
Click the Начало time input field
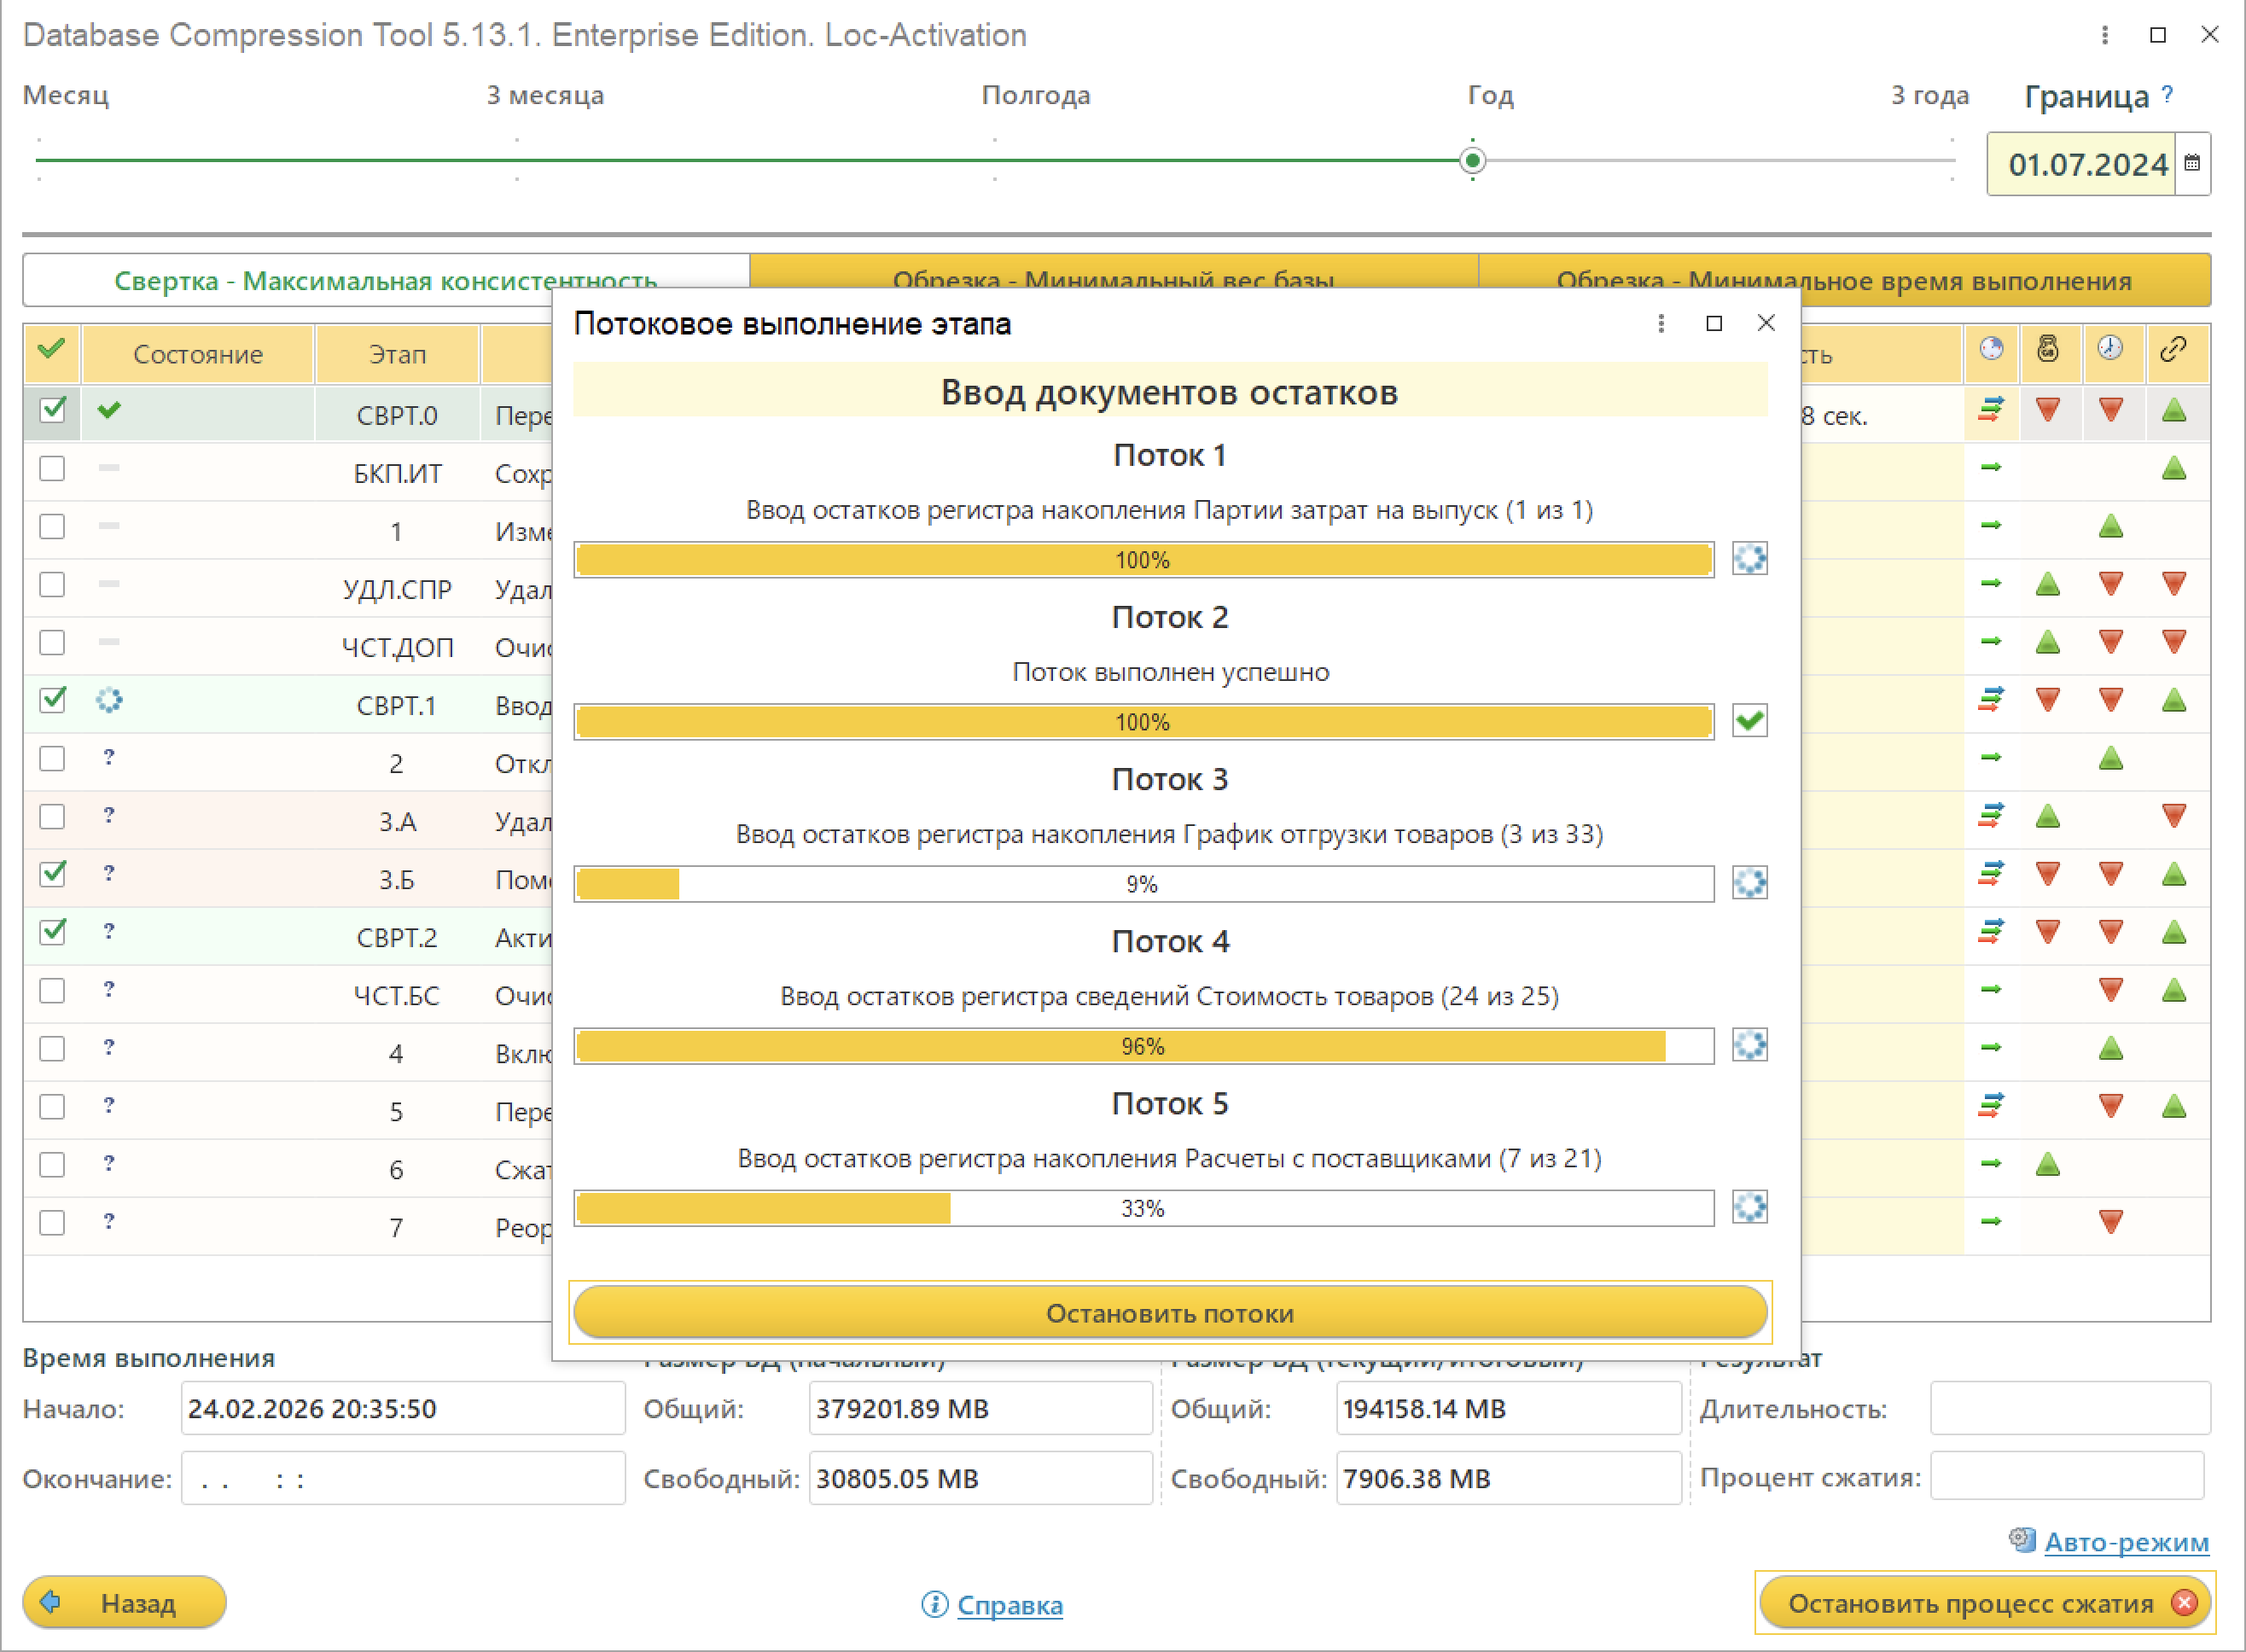coord(402,1408)
